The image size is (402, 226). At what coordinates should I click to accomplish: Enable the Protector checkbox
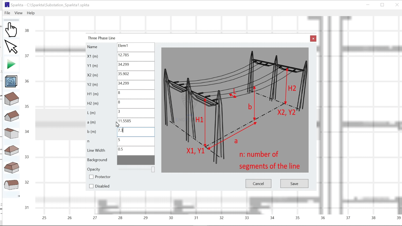(x=91, y=177)
